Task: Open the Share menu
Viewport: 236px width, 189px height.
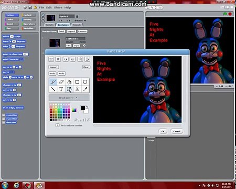Action: pyautogui.click(x=58, y=7)
